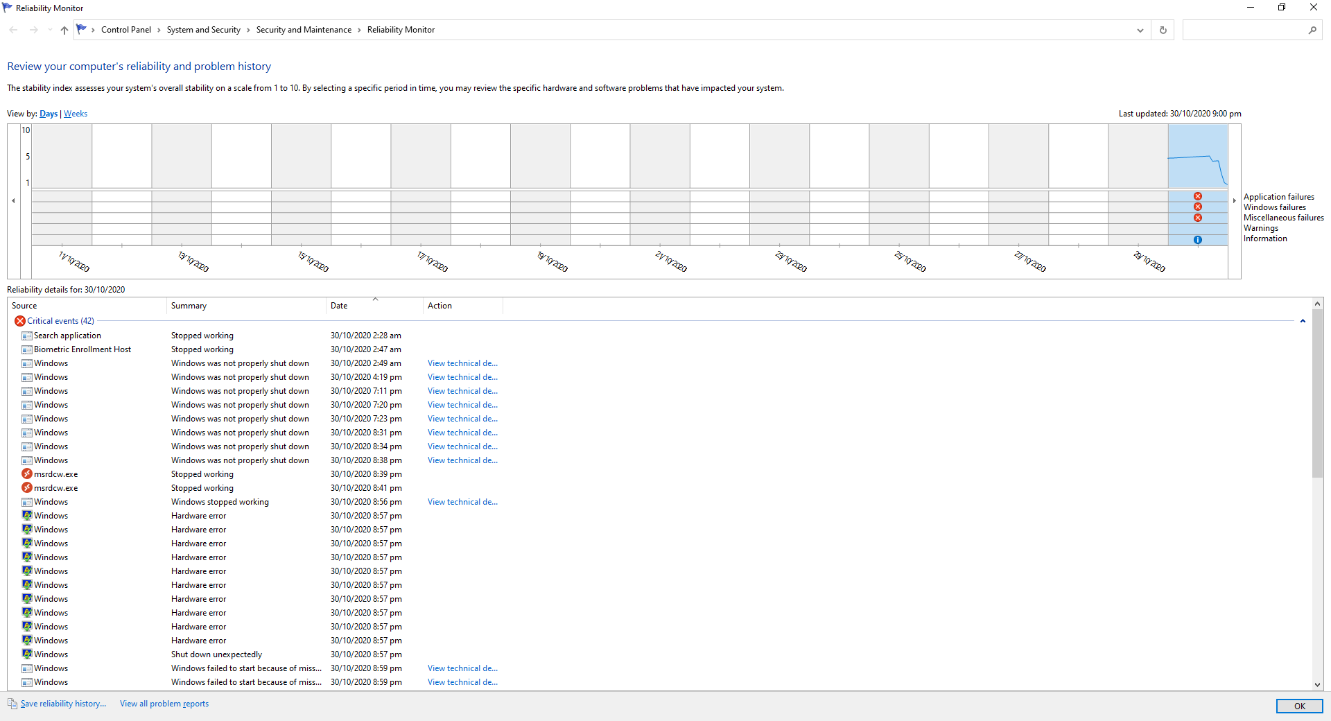Expand the chevron after Security and Maintenance

pyautogui.click(x=359, y=30)
